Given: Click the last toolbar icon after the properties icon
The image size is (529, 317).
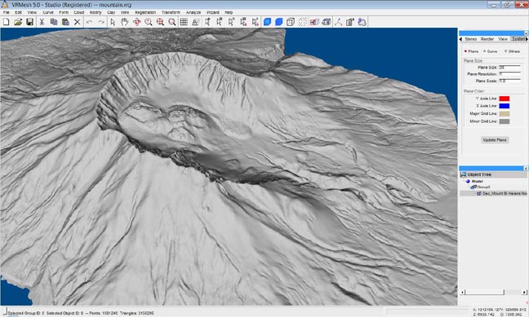Looking at the screenshot, I should tap(362, 22).
